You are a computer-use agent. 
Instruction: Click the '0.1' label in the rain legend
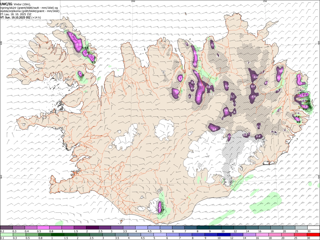2,238
